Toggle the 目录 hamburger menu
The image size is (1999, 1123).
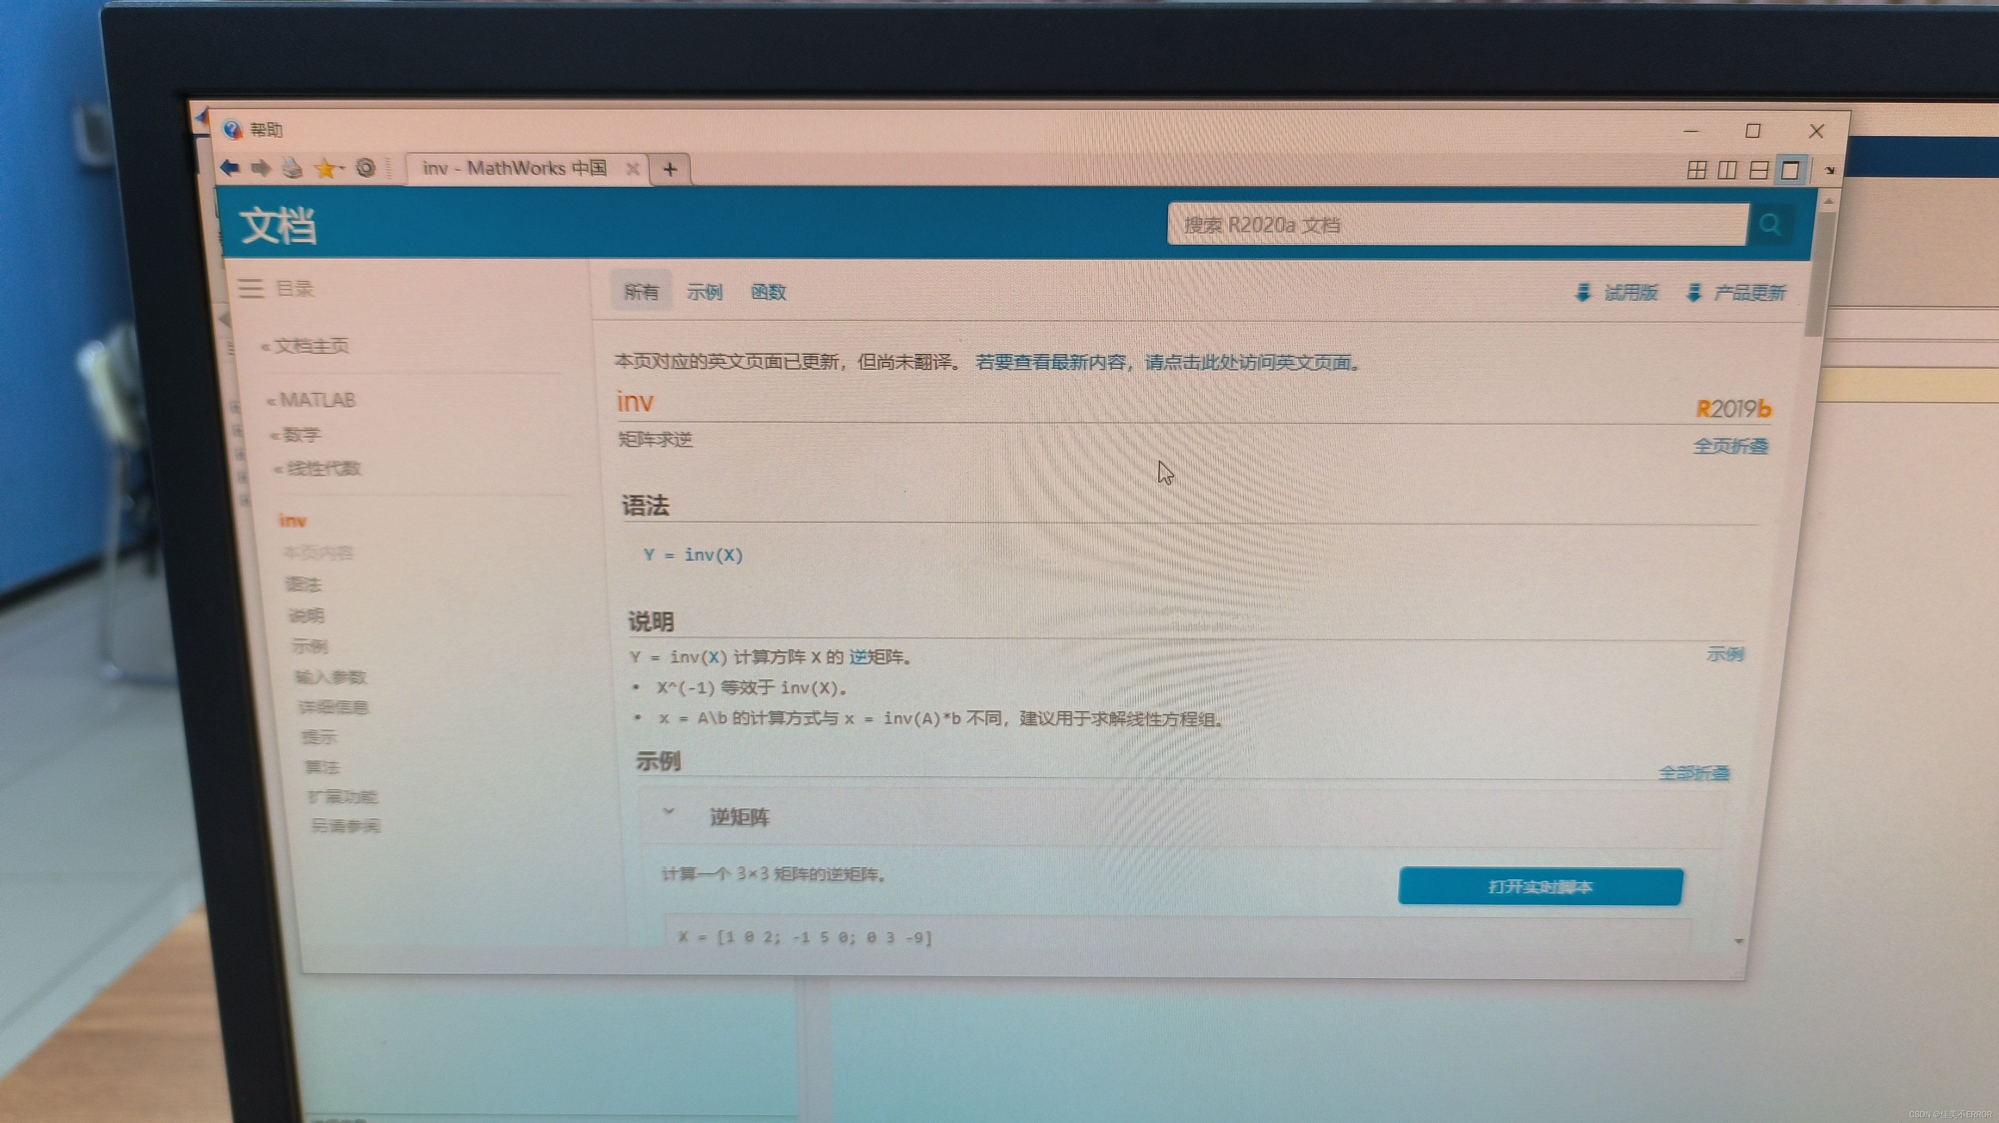[251, 289]
